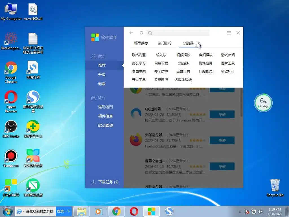
Task: Open the Recycle Bin
Action: (x=275, y=188)
